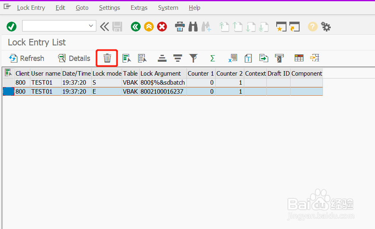Click the Lock Argument column header
This screenshot has width=375, height=229.
coord(163,74)
